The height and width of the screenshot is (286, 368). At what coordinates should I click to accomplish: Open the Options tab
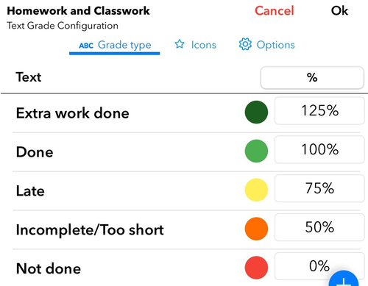[x=266, y=45]
